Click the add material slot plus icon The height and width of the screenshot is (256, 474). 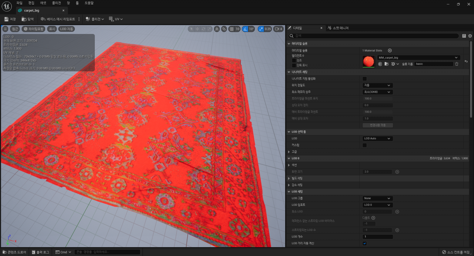coord(390,50)
